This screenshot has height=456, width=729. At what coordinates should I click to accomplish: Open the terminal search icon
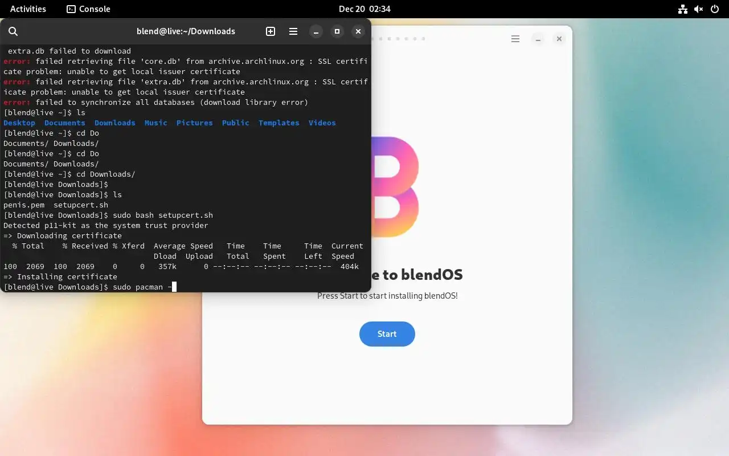(13, 31)
